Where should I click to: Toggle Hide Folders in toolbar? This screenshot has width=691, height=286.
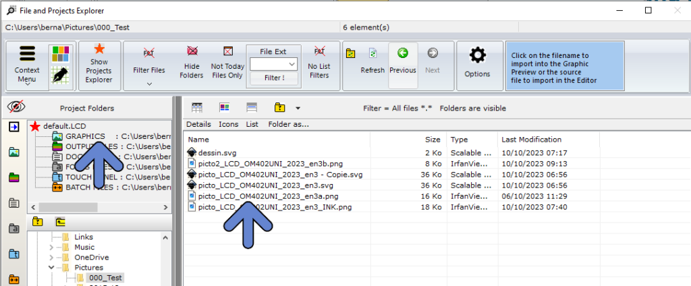point(192,52)
